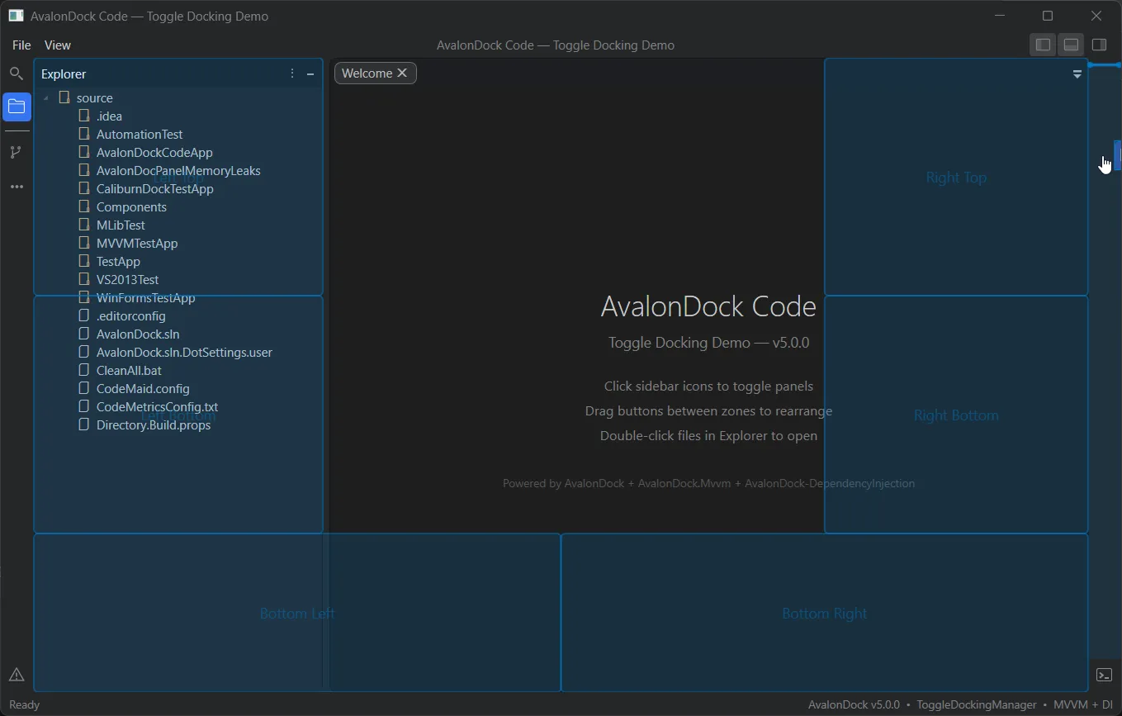This screenshot has width=1122, height=716.
Task: Select the .editorconfig file
Action: [x=131, y=315]
